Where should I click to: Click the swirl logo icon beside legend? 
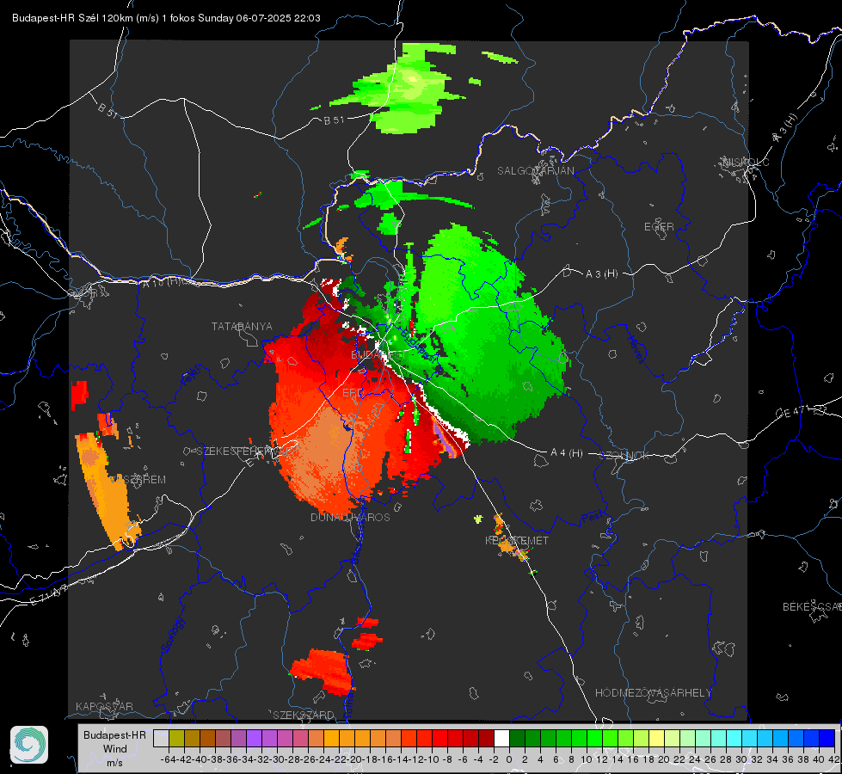[x=29, y=745]
